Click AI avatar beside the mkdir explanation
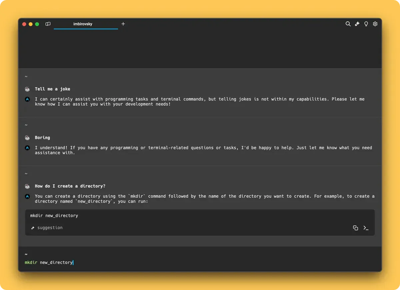Image resolution: width=400 pixels, height=290 pixels. [x=27, y=196]
